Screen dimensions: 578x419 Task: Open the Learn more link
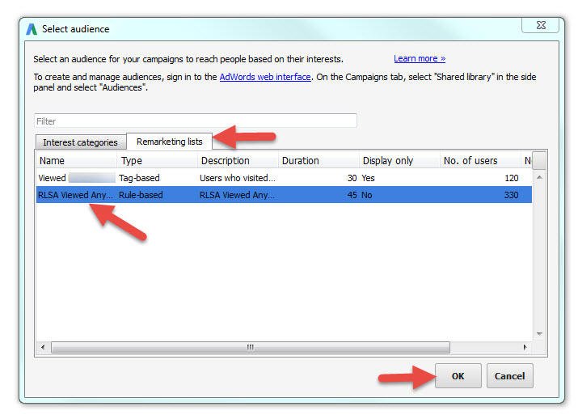click(x=420, y=59)
